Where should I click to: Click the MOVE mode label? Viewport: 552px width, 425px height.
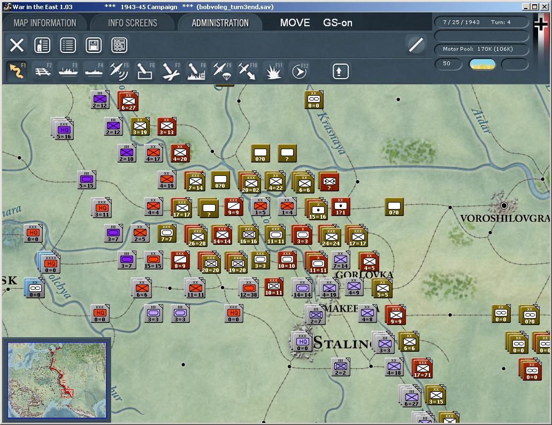[295, 23]
